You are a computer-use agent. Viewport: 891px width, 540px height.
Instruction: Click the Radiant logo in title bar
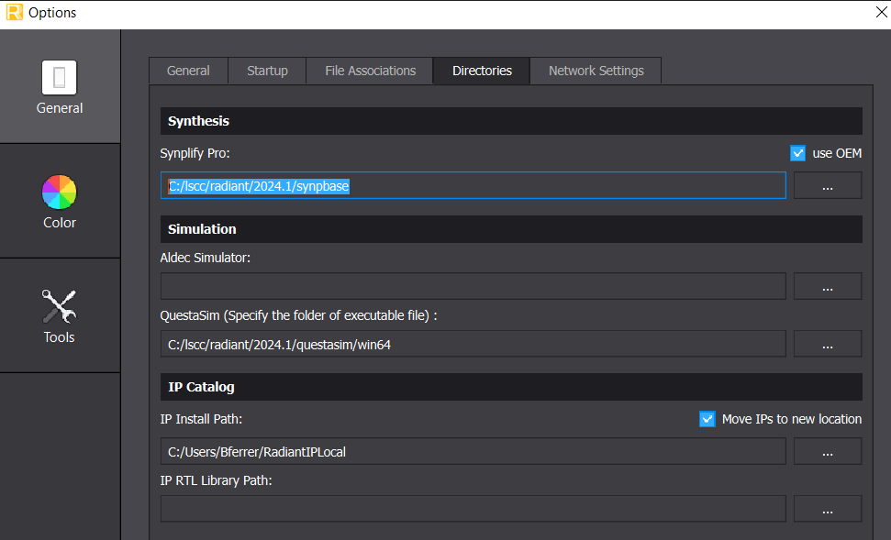14,12
